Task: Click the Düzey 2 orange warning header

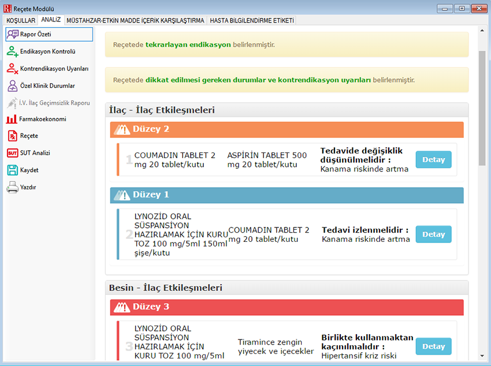Action: tap(287, 129)
